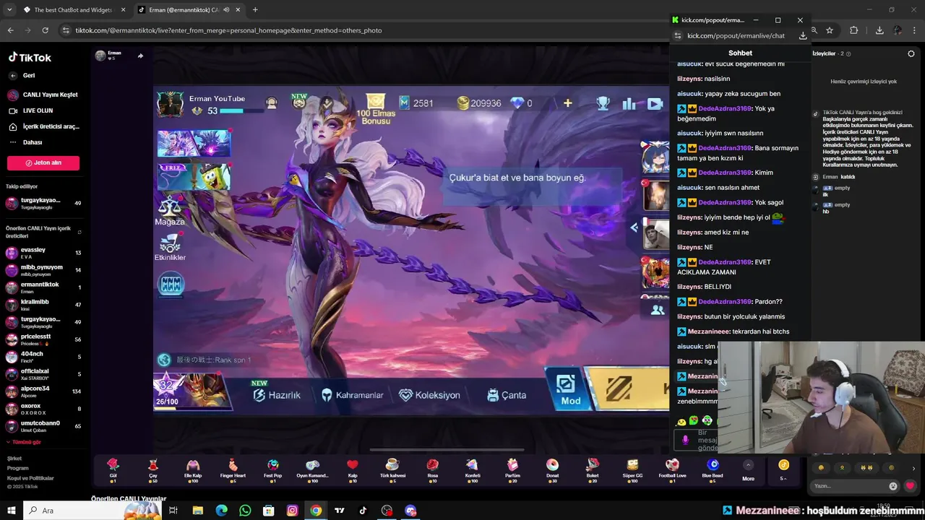This screenshot has height=520, width=925.
Task: Open Windows Start menu
Action: coord(12,511)
